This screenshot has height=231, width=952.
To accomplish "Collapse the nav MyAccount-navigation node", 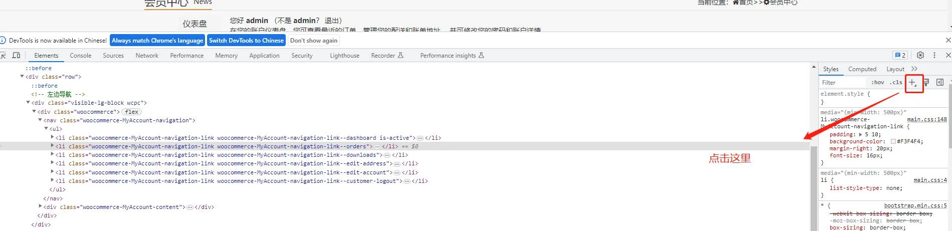I will [x=40, y=120].
